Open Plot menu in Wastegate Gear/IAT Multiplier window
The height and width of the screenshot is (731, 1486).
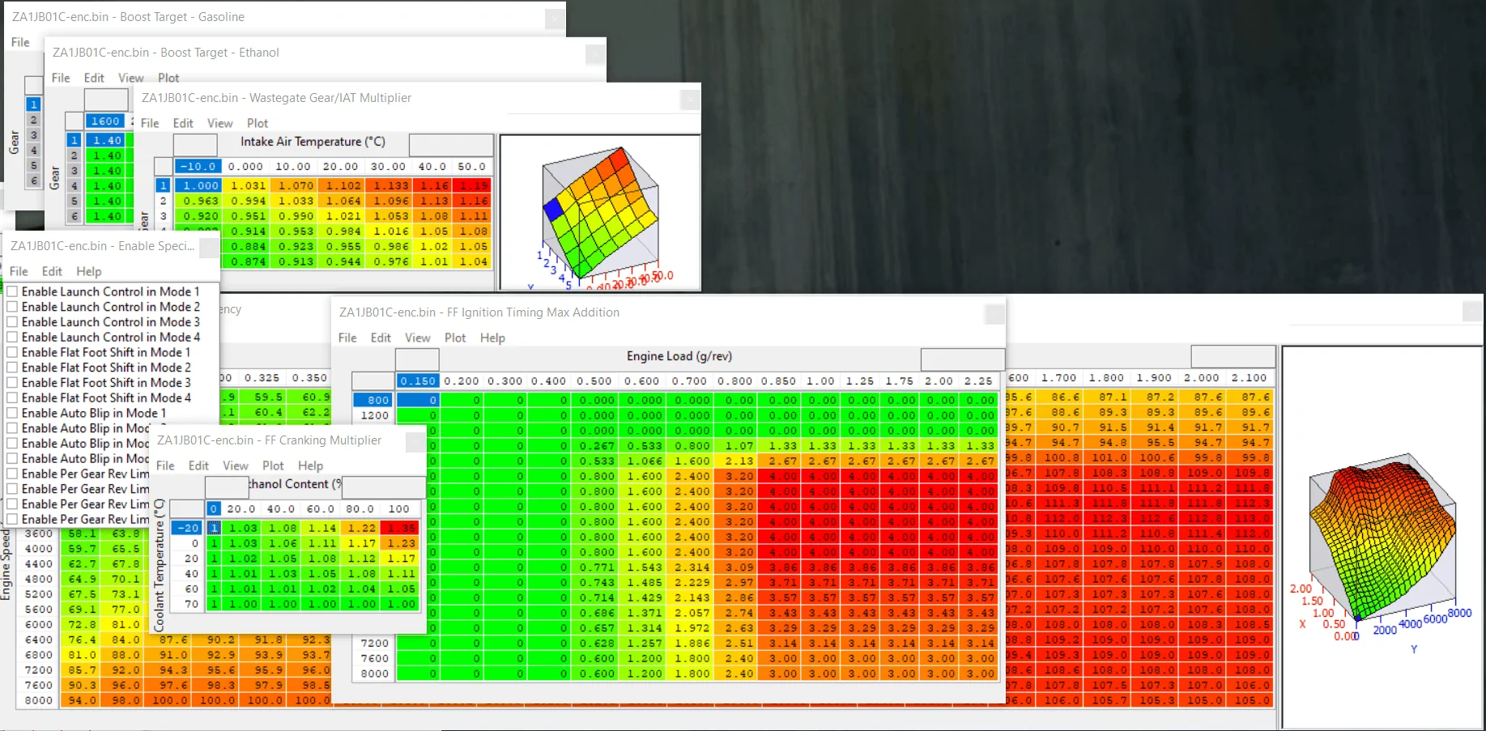tap(258, 123)
